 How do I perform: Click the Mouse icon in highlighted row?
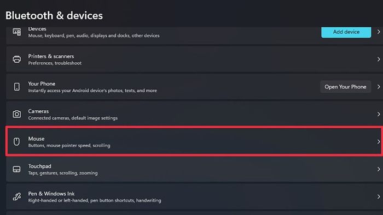click(16, 141)
